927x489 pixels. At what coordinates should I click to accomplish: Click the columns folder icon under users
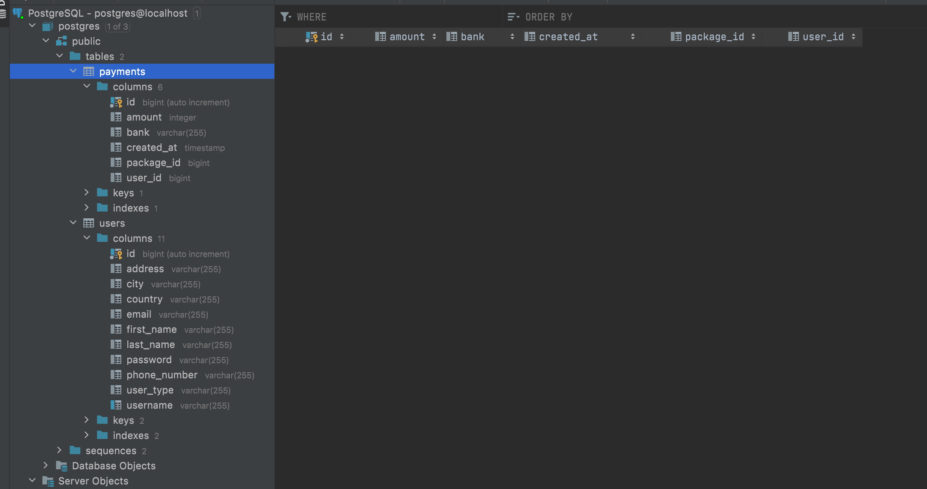pyautogui.click(x=102, y=238)
